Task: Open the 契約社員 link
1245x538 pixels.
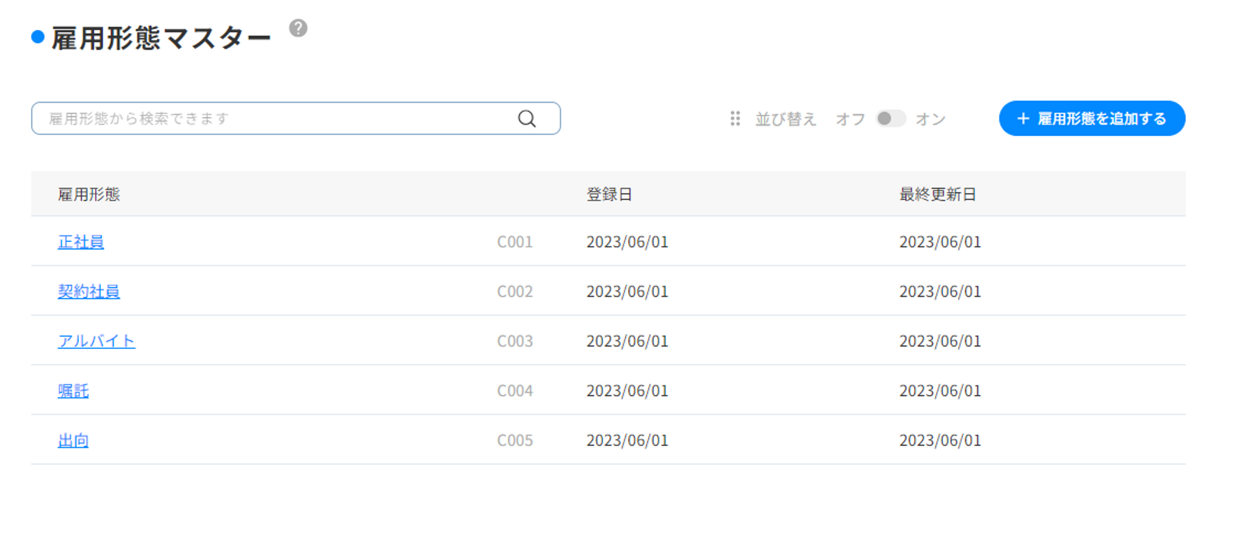Action: (89, 292)
